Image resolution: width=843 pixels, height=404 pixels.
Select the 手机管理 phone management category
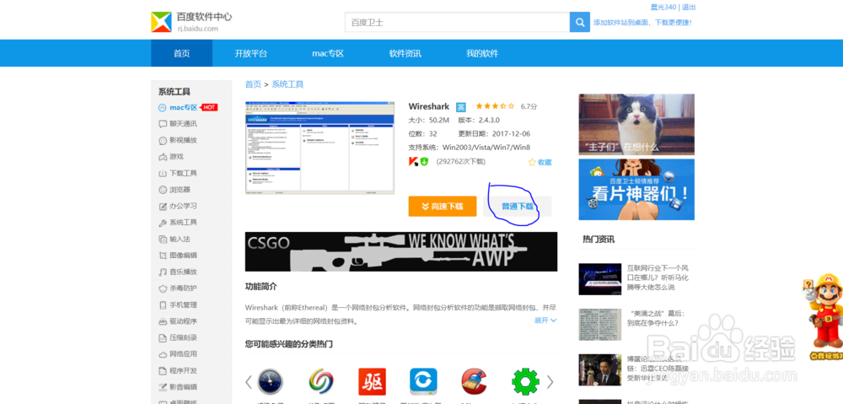pos(178,305)
